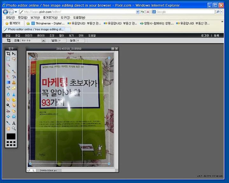Select the Crop tool in tools panel

[x=8, y=54]
